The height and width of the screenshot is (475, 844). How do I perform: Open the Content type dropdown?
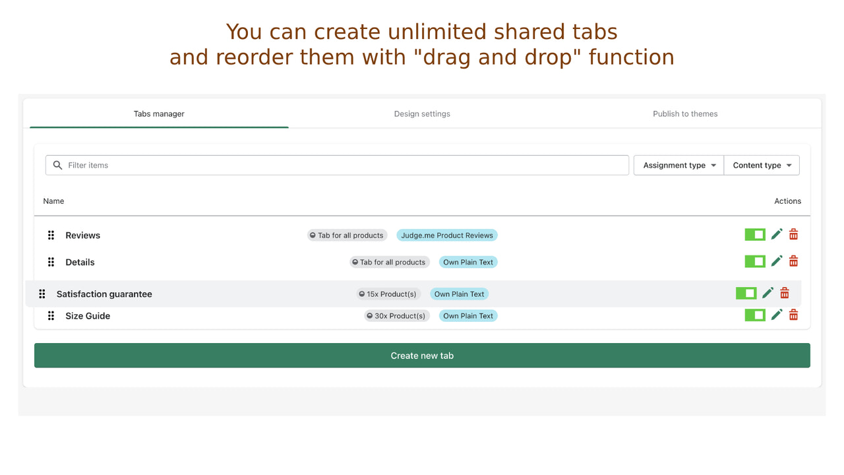coord(762,165)
